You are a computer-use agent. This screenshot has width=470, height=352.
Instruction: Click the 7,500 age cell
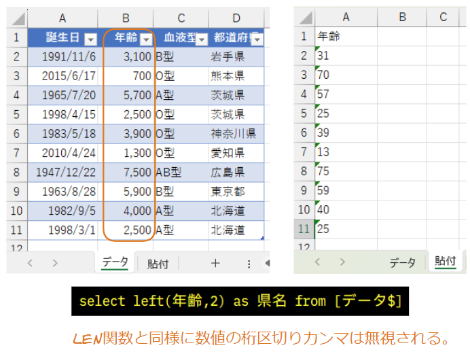[126, 173]
